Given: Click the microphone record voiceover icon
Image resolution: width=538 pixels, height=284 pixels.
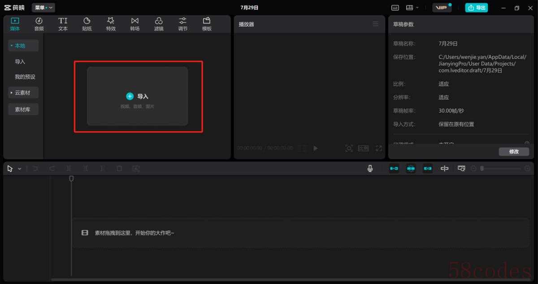Looking at the screenshot, I should point(370,169).
